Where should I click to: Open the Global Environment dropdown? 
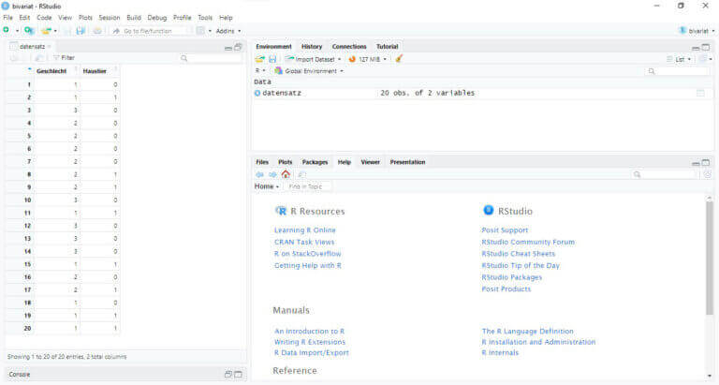(309, 71)
